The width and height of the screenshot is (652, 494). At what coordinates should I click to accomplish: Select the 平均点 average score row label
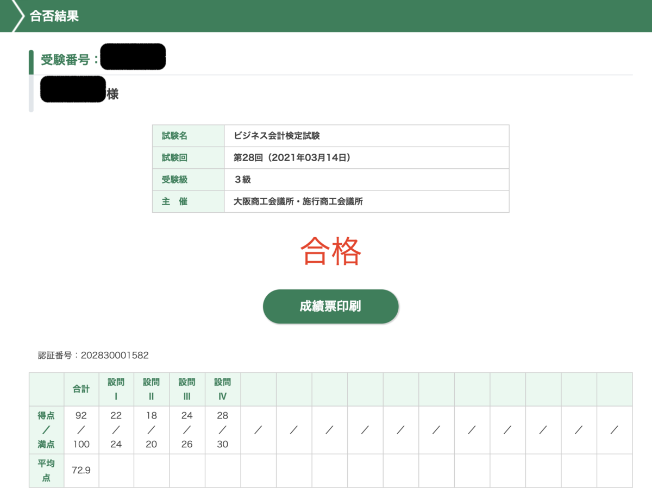coord(46,470)
